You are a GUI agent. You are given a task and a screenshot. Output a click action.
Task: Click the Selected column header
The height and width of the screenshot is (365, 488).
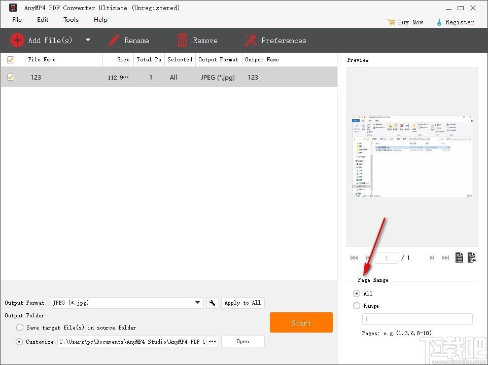tap(180, 59)
